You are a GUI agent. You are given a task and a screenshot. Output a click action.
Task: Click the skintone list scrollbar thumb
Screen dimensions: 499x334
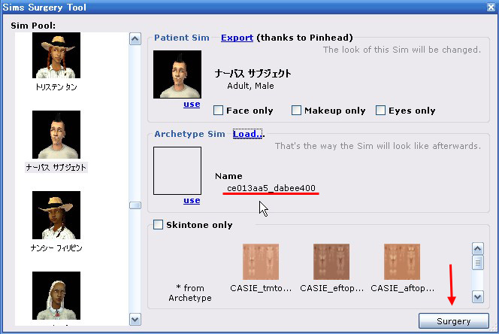478,263
